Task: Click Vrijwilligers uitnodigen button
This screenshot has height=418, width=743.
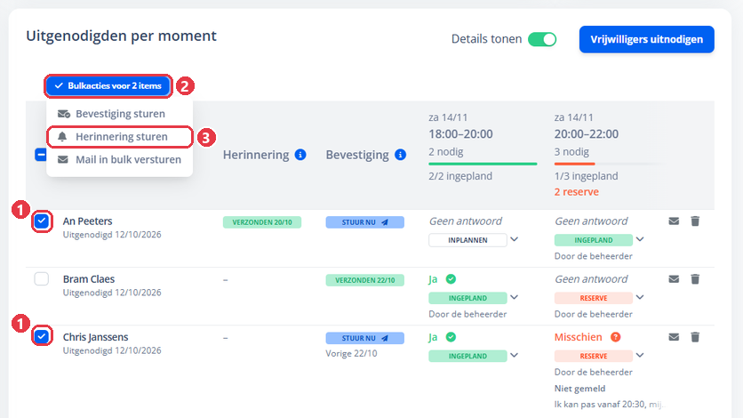Action: pyautogui.click(x=646, y=39)
